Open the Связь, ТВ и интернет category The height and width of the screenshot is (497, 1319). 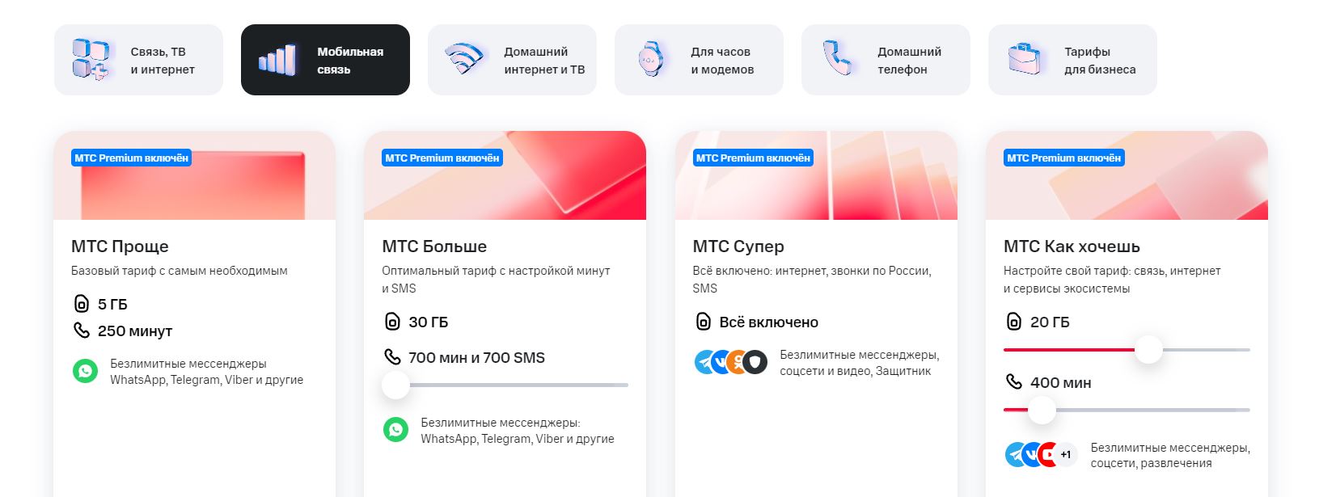tap(138, 60)
